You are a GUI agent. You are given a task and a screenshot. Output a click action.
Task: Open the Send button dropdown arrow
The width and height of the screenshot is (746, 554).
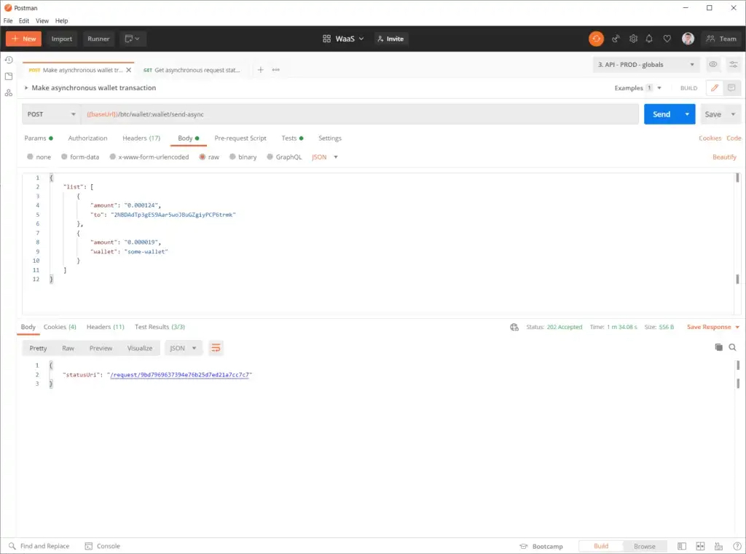[687, 114]
